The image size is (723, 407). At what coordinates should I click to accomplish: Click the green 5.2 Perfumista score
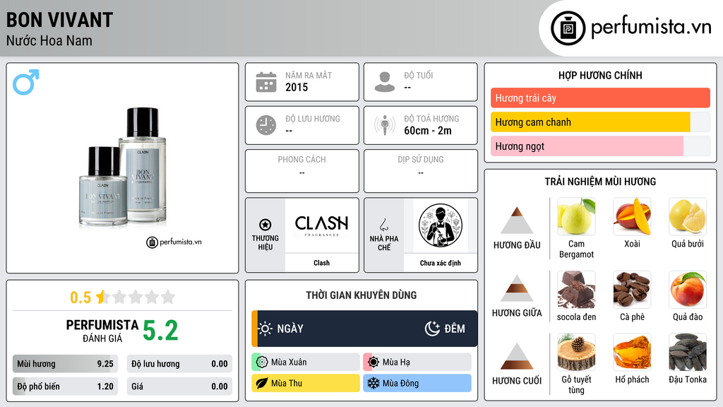click(160, 331)
